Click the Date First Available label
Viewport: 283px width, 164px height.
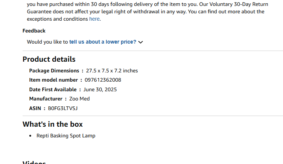[x=53, y=89]
